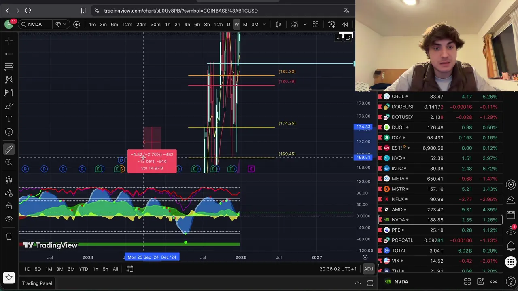Expand the indicators favorites dropdown arrow
This screenshot has width=518, height=291.
[x=305, y=25]
